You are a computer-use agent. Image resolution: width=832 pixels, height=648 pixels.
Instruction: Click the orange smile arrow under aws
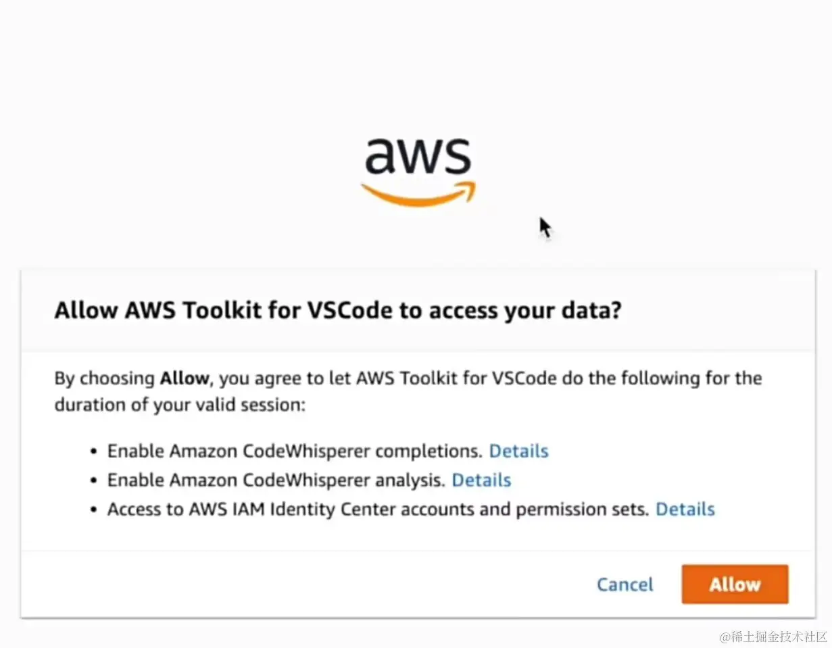click(418, 195)
